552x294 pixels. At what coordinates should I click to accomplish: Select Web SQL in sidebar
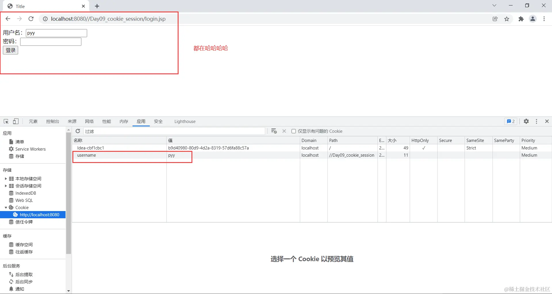(24, 200)
